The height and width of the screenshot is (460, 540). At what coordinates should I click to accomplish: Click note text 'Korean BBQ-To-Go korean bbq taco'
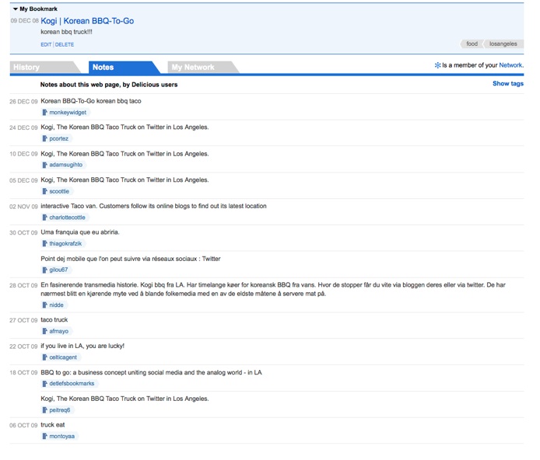click(91, 101)
